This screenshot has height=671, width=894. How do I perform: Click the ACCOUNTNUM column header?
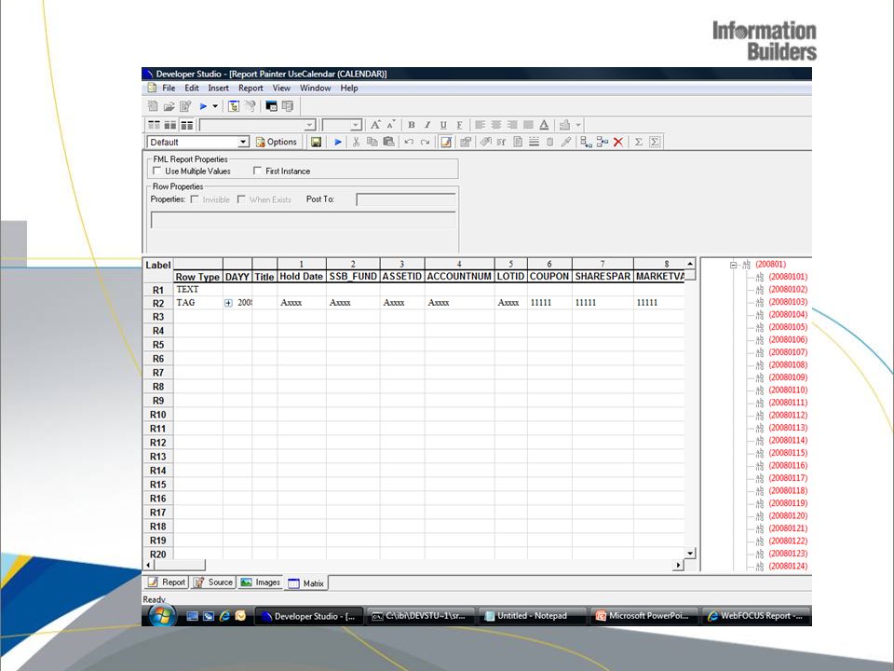point(459,276)
